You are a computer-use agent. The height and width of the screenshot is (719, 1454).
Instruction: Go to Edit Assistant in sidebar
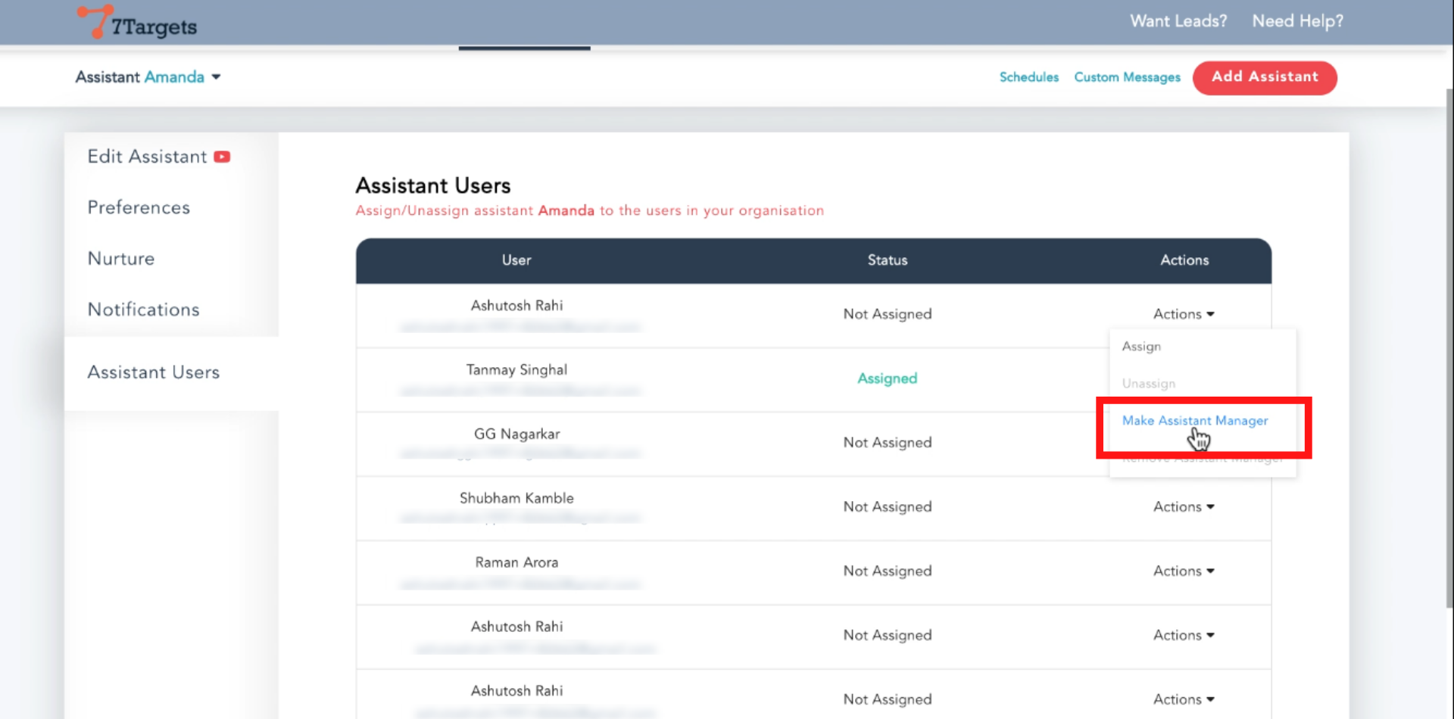click(147, 157)
